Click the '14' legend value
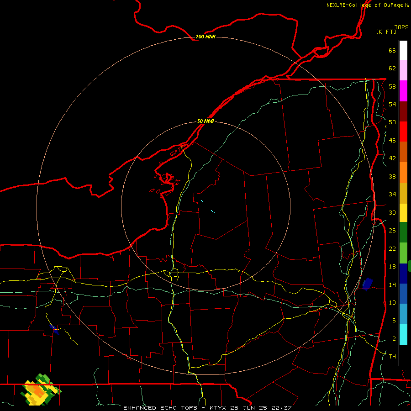 click(x=392, y=285)
